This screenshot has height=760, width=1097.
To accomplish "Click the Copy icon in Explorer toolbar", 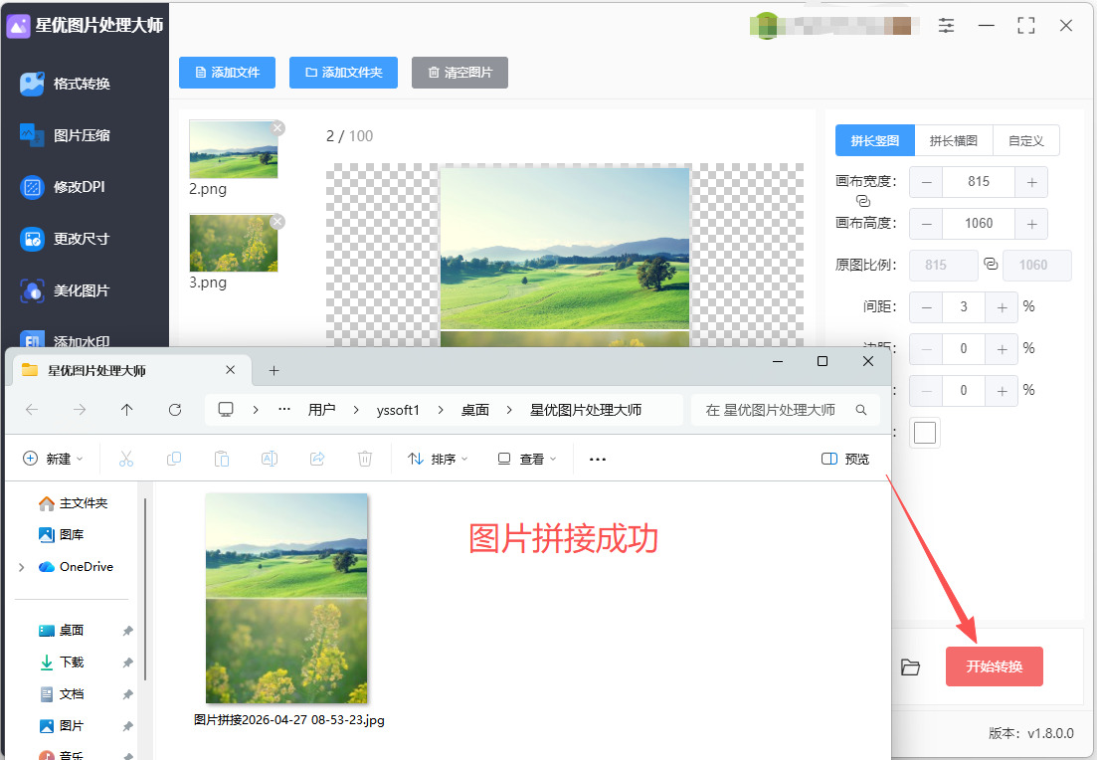I will pos(174,459).
